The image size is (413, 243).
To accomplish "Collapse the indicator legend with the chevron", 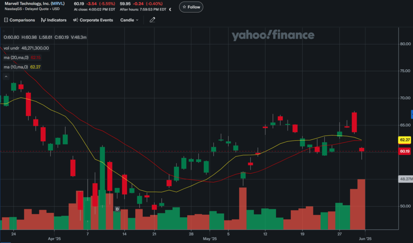I will pyautogui.click(x=6, y=77).
